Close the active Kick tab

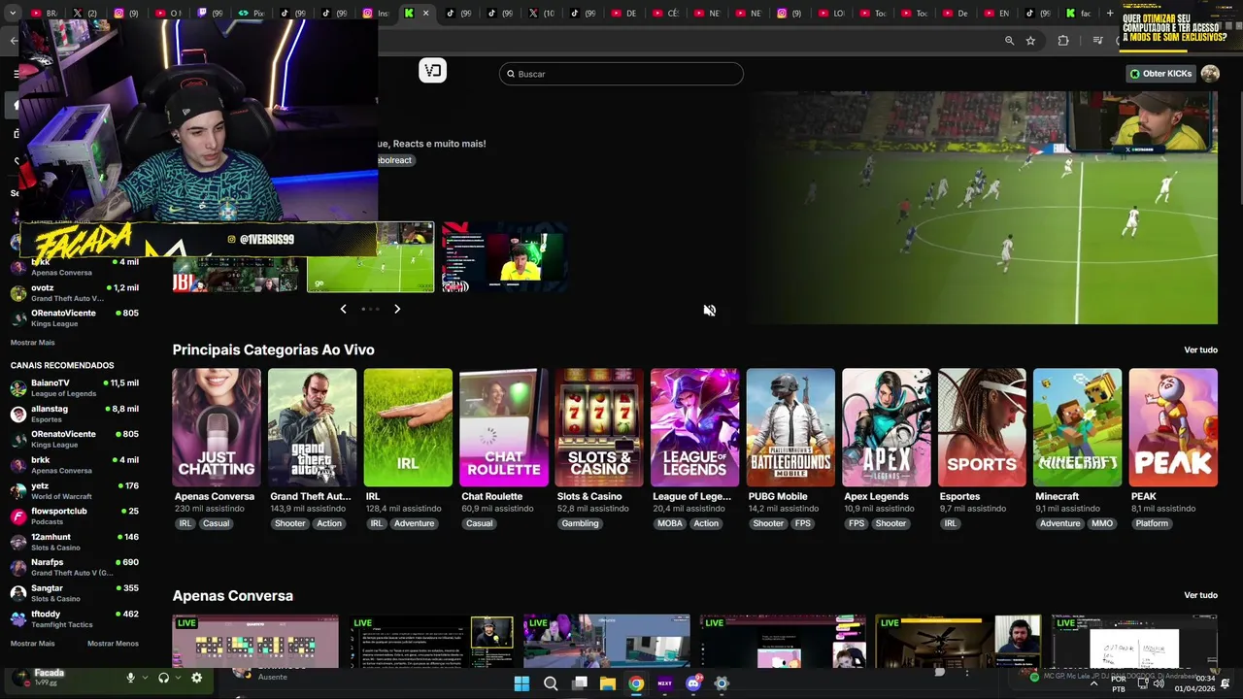click(425, 14)
